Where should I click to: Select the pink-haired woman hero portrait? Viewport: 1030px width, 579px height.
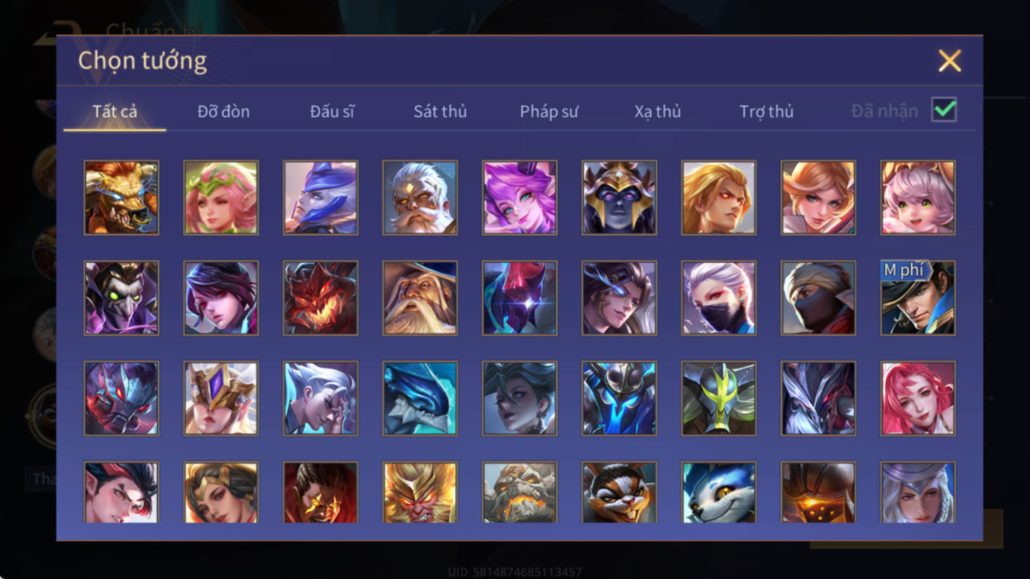click(918, 399)
